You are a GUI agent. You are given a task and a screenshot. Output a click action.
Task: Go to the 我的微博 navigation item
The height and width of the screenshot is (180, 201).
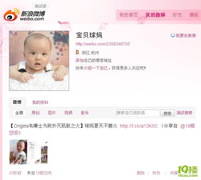click(155, 15)
